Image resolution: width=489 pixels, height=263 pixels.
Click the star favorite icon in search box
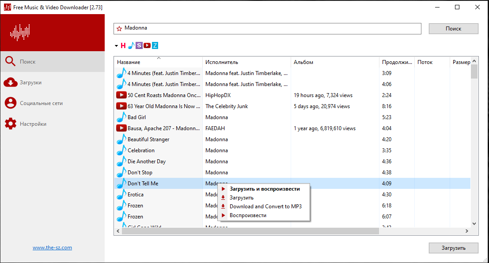click(x=119, y=29)
